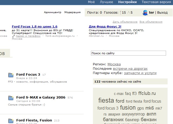The image size is (173, 124).
Task: Select the бампер tag
Action: tap(132, 120)
